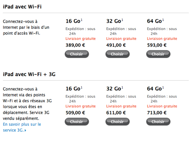Viewport: 192px width, 143px height.
Task: Open the En savoir plus sur le service 3G link
Action: 22,127
